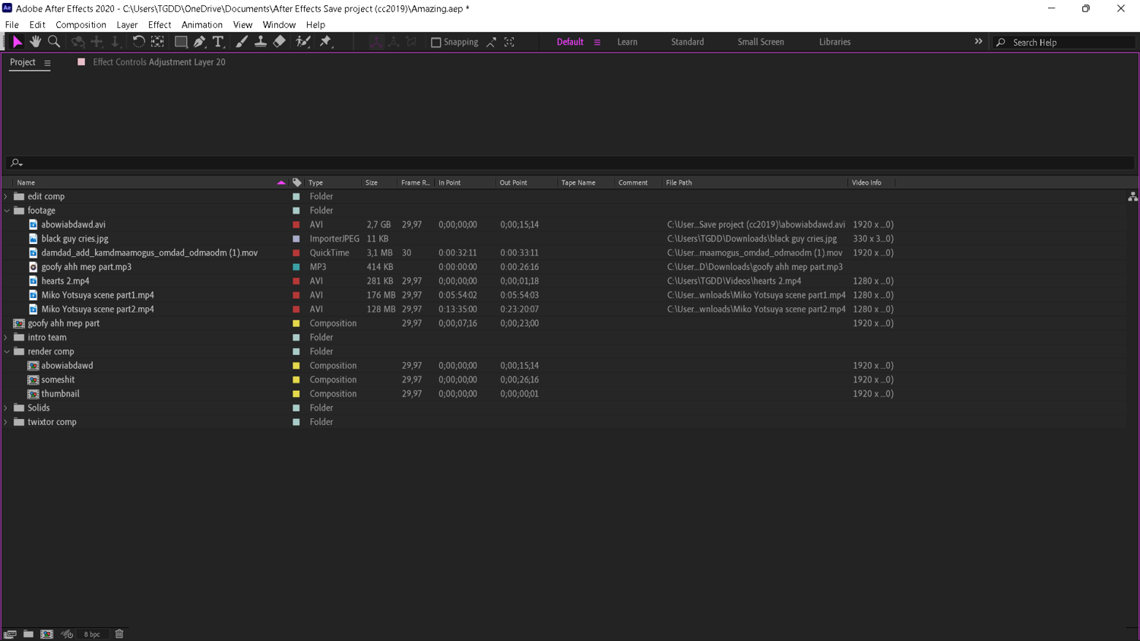
Task: Select the Pen tool
Action: (199, 42)
